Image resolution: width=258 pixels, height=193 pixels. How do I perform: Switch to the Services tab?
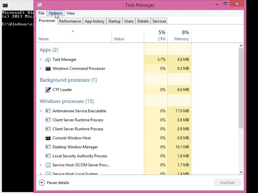click(x=159, y=21)
